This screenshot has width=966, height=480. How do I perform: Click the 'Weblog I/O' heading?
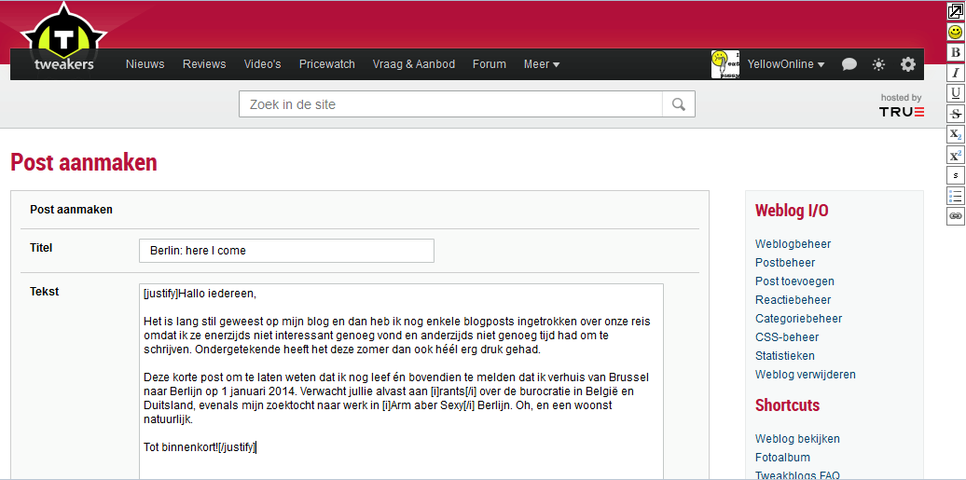[792, 211]
